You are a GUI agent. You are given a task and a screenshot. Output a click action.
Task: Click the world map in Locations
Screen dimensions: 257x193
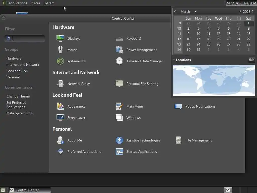coord(214,80)
